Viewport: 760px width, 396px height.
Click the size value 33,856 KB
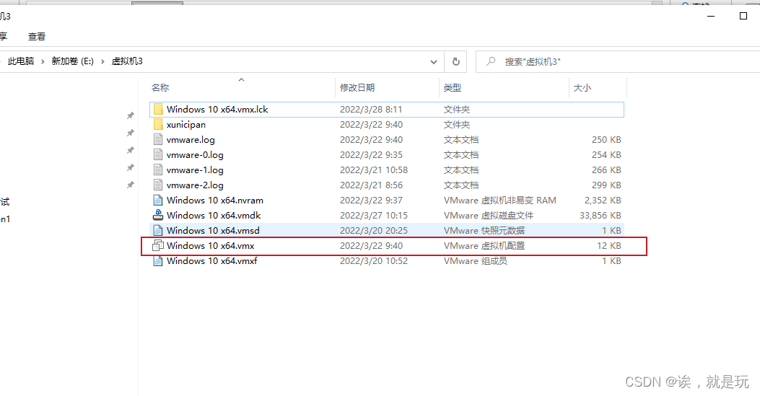[x=600, y=216]
